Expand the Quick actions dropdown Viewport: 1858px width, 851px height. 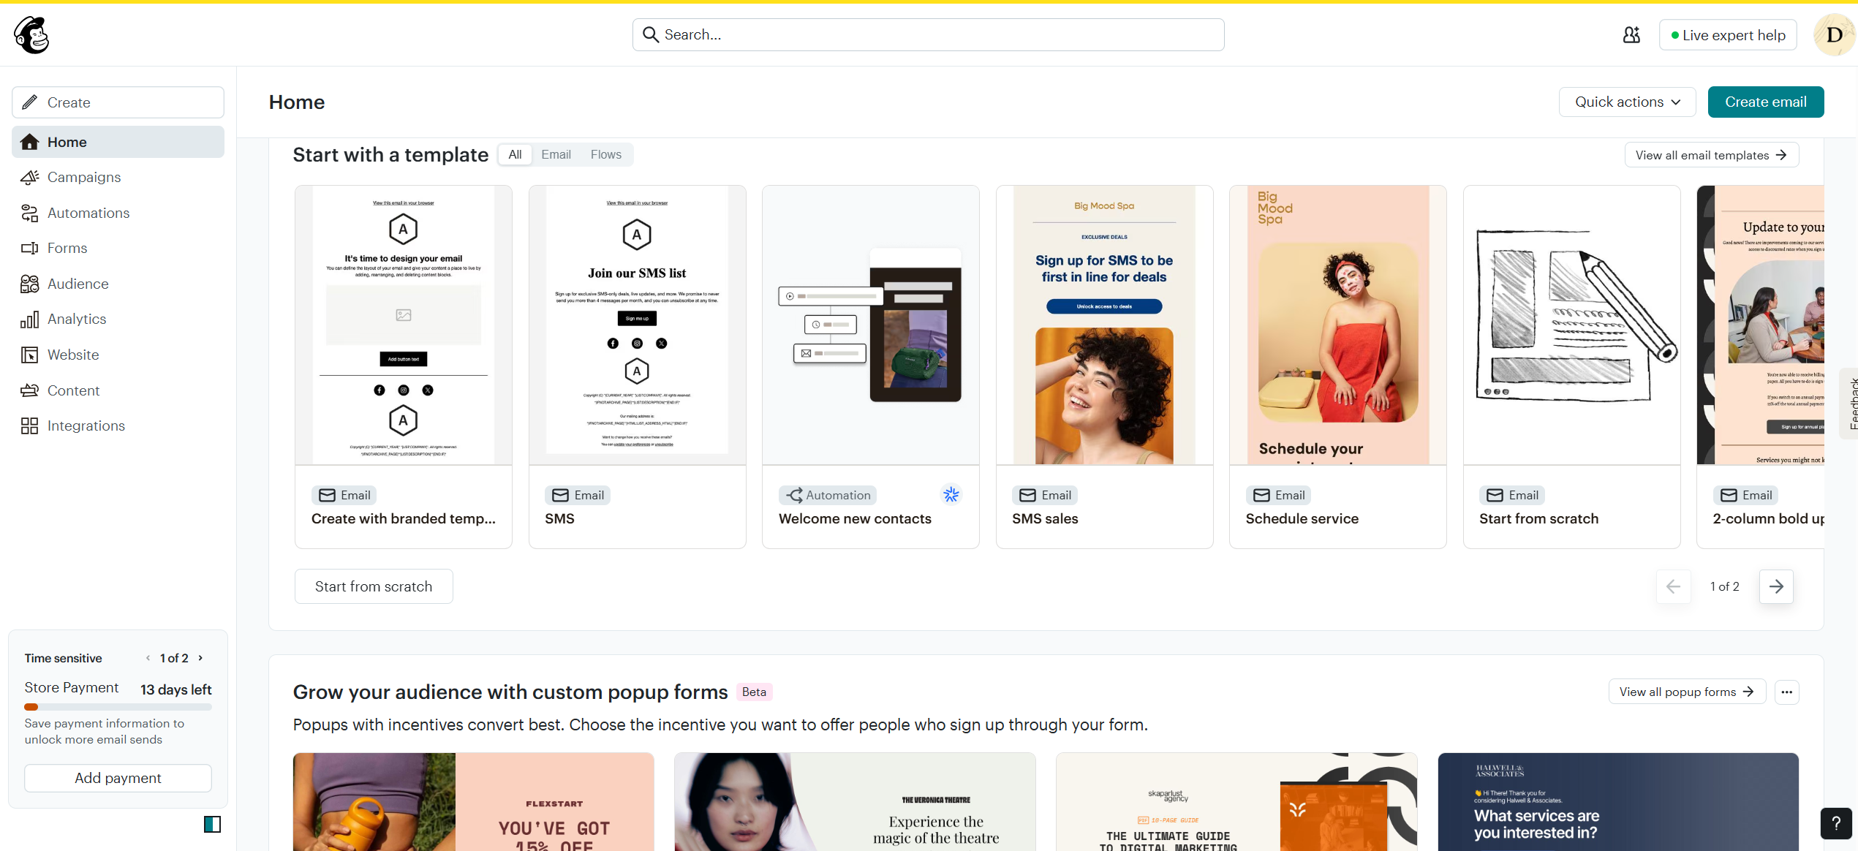pyautogui.click(x=1628, y=102)
